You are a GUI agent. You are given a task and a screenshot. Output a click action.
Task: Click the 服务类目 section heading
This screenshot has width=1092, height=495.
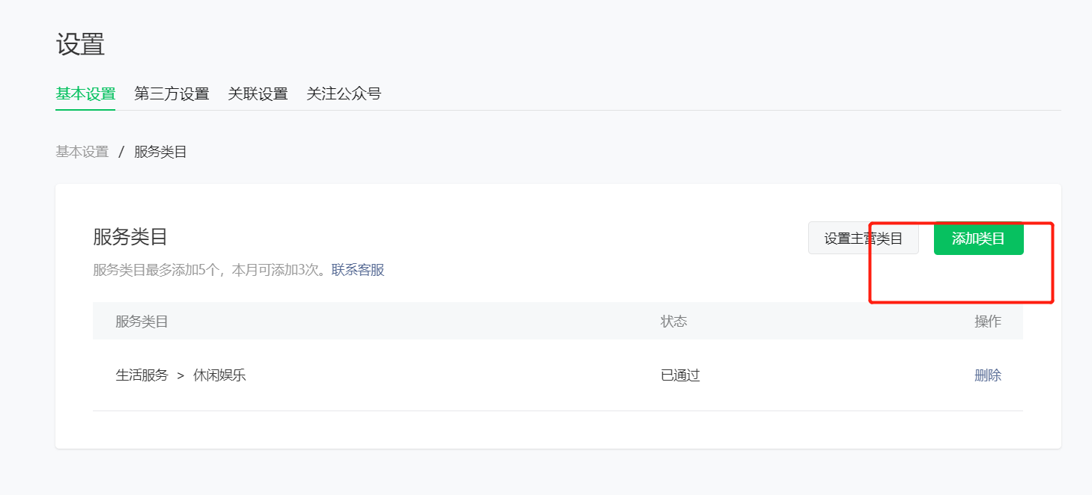pyautogui.click(x=130, y=237)
